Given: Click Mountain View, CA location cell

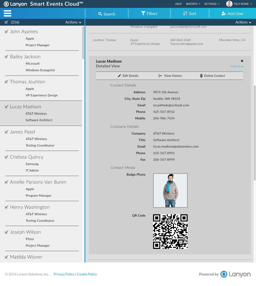Looking at the screenshot, I should (x=232, y=40).
